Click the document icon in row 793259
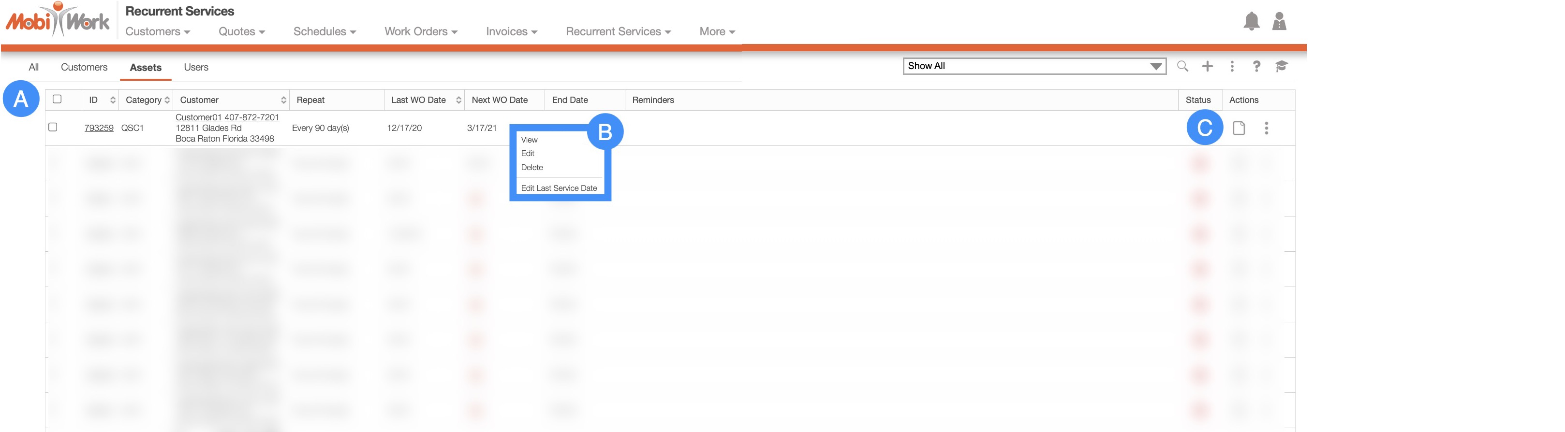Viewport: 1565px width, 432px height. (1239, 128)
